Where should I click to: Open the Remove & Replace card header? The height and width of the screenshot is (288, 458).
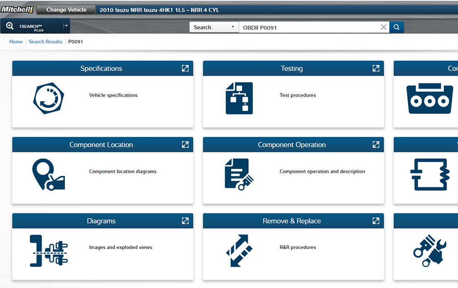[291, 221]
